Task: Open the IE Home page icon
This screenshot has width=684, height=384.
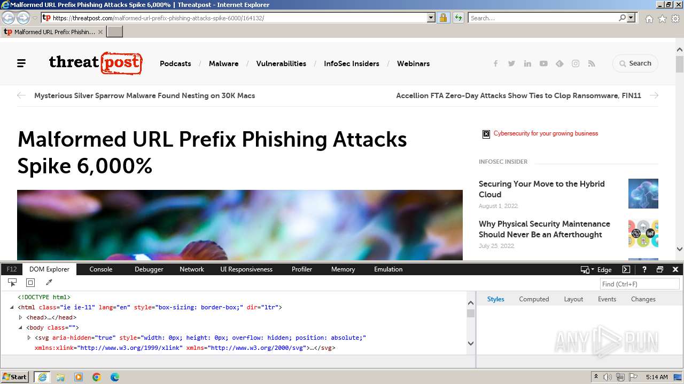Action: (649, 18)
